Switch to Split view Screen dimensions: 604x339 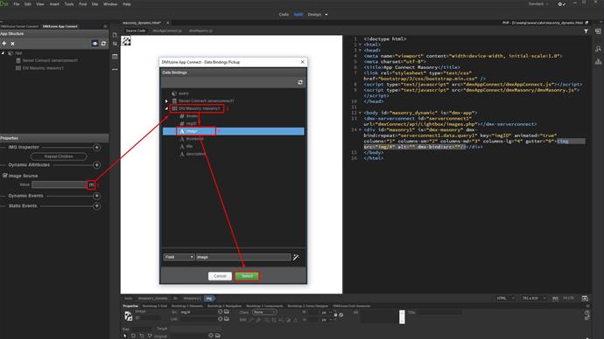click(298, 15)
